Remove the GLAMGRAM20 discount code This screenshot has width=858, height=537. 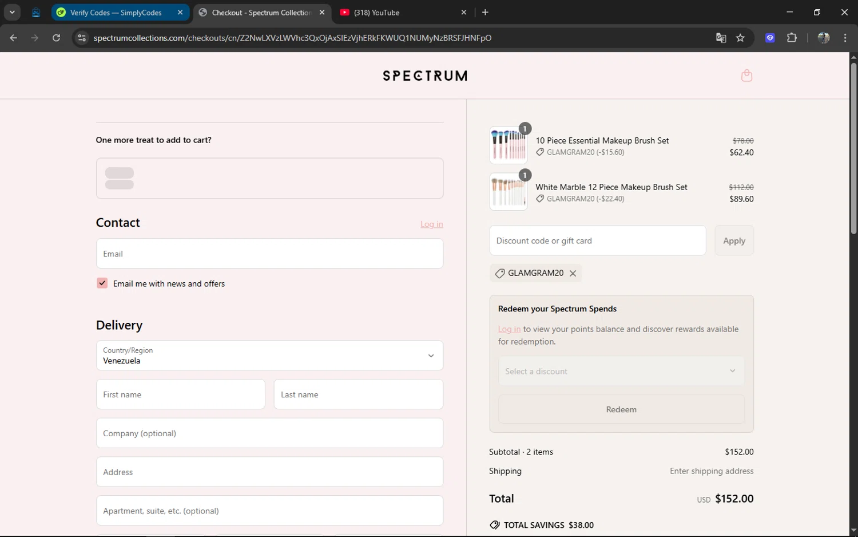click(x=573, y=273)
